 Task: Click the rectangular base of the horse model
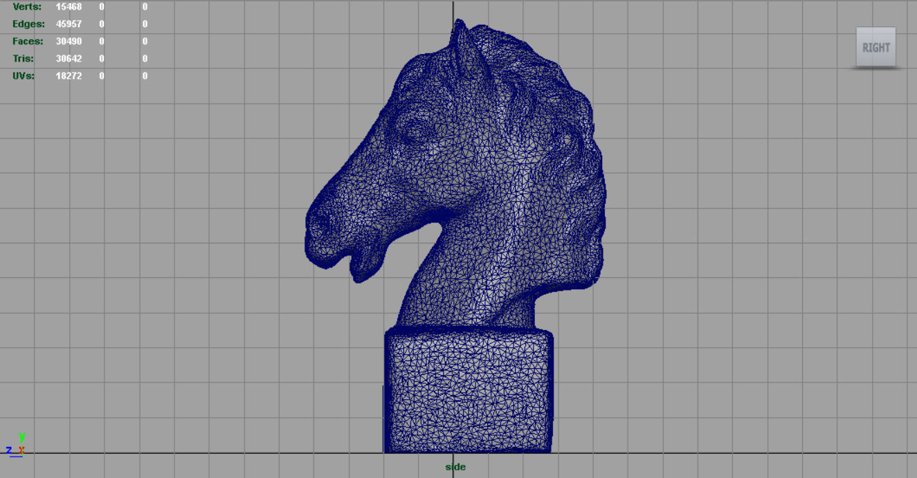469,391
